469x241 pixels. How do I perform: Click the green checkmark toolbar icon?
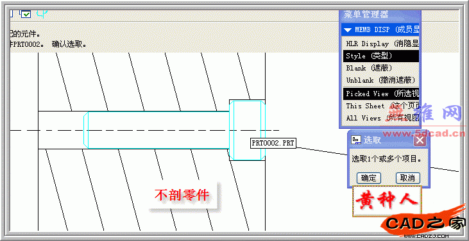(26, 13)
